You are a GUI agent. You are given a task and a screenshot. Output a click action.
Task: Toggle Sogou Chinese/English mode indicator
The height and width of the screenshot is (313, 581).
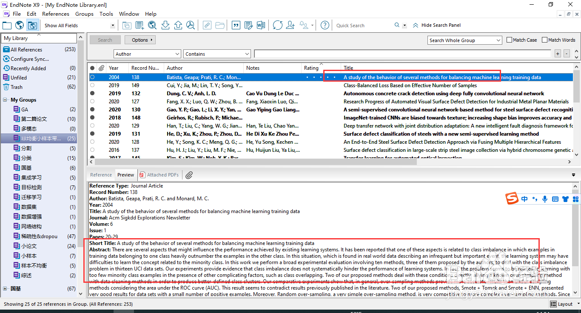click(524, 199)
